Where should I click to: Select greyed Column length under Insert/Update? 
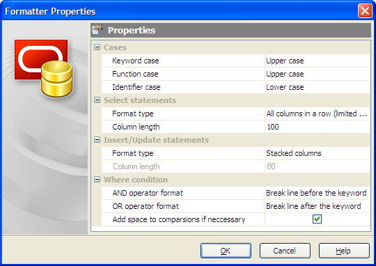[136, 166]
